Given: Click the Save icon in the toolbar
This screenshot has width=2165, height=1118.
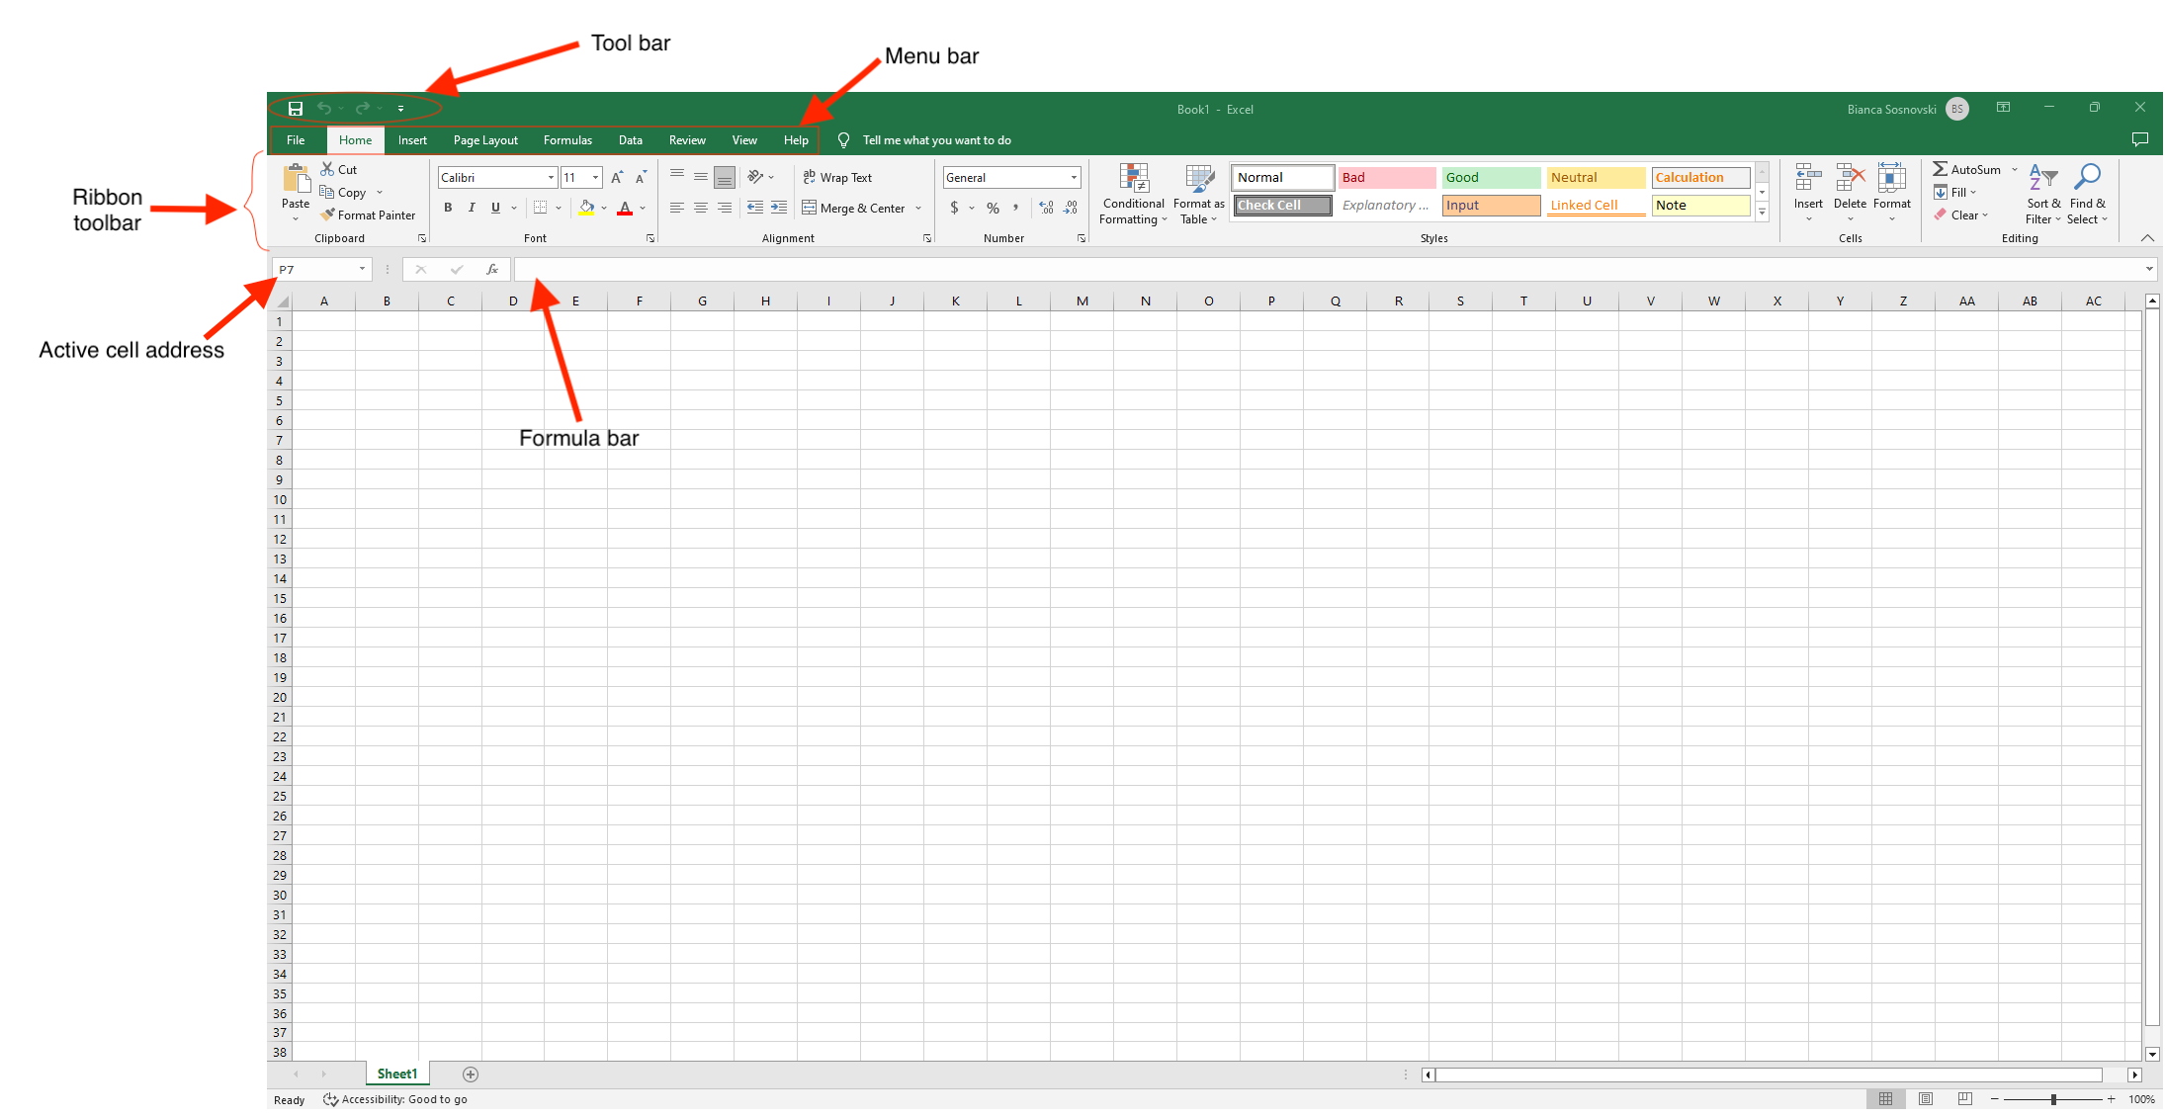Looking at the screenshot, I should 297,108.
